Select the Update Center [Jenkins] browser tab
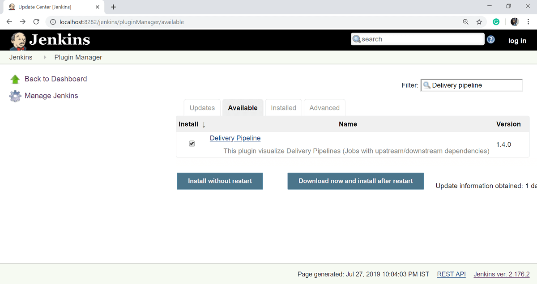Screen dimensions: 537x284 coord(54,7)
